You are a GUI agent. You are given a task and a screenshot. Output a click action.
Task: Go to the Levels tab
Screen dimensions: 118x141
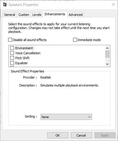tap(37, 15)
